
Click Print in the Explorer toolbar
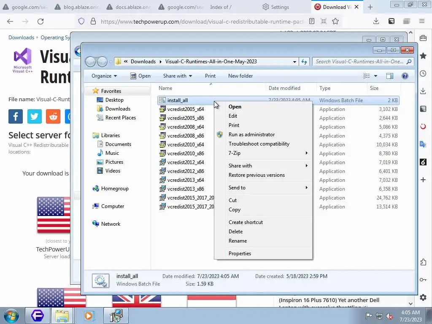point(210,76)
